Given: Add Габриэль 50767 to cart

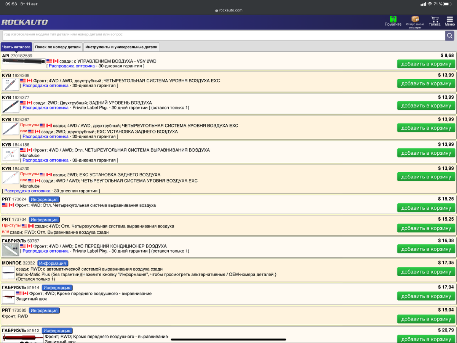Looking at the screenshot, I should [426, 248].
